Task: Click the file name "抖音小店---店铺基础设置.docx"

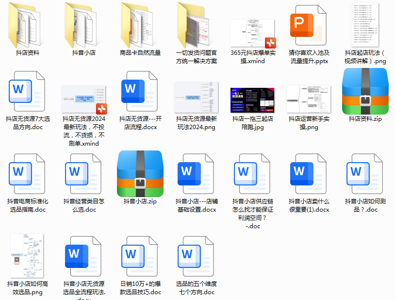Action: click(197, 205)
